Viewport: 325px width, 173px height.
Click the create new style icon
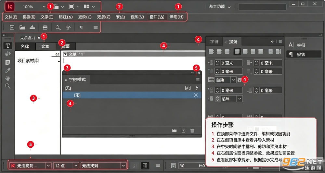pos(183,130)
